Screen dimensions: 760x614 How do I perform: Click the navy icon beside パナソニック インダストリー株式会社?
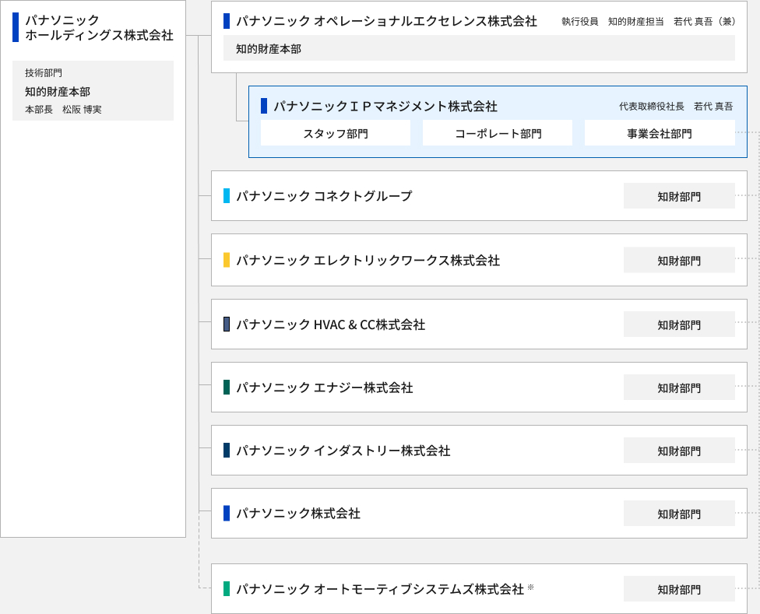click(226, 451)
